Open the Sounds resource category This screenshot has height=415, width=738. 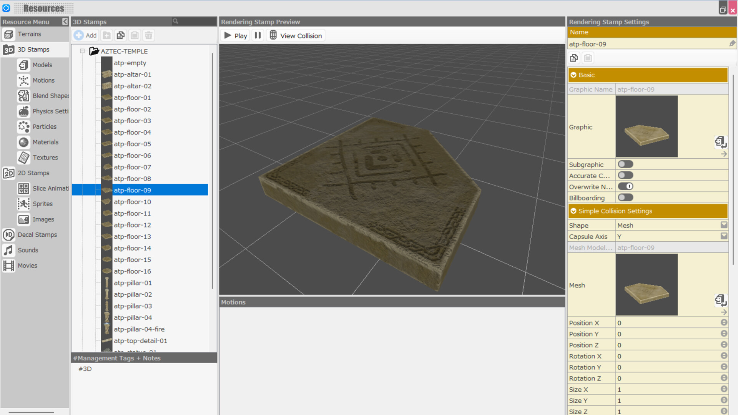tap(28, 250)
